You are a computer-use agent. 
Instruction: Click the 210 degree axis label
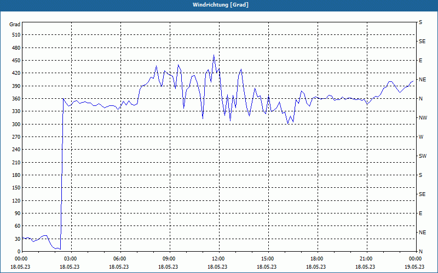point(16,162)
